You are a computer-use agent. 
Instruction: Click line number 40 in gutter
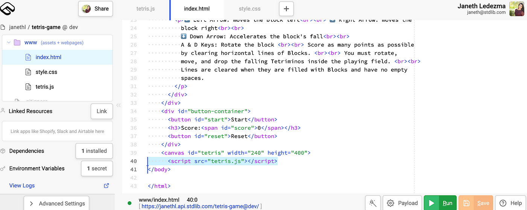click(133, 161)
